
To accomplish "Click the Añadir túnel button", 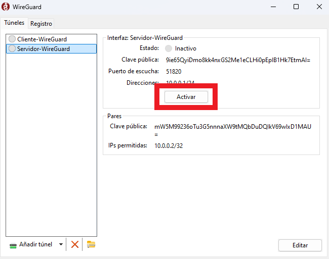I will [x=35, y=244].
